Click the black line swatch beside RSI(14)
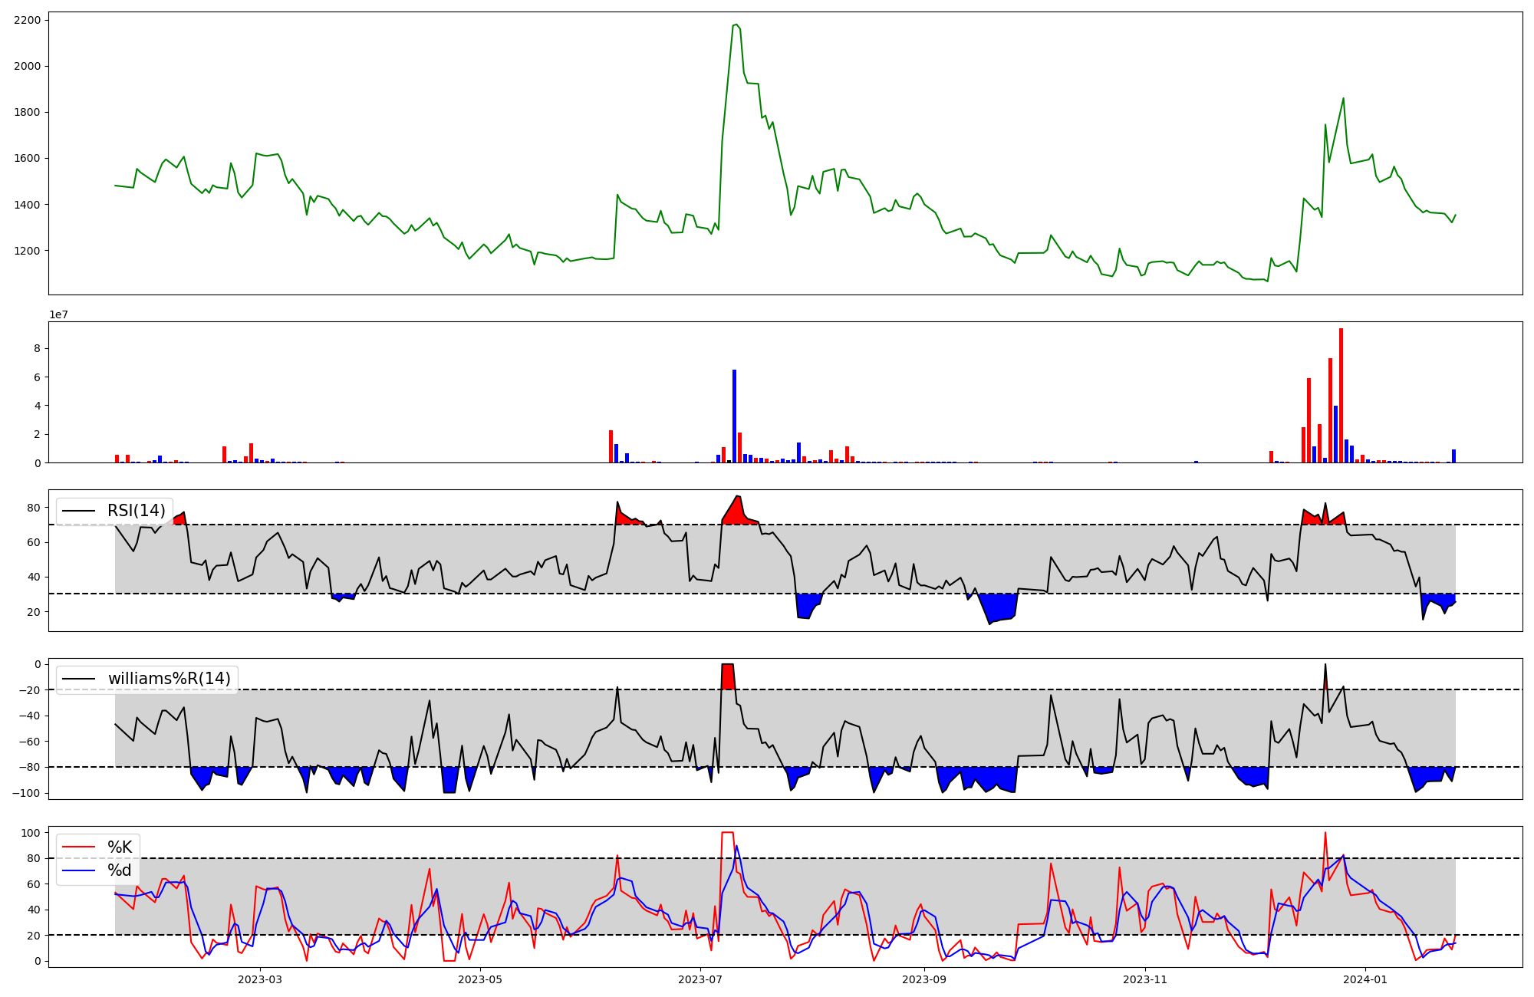This screenshot has height=997, width=1534. click(78, 511)
